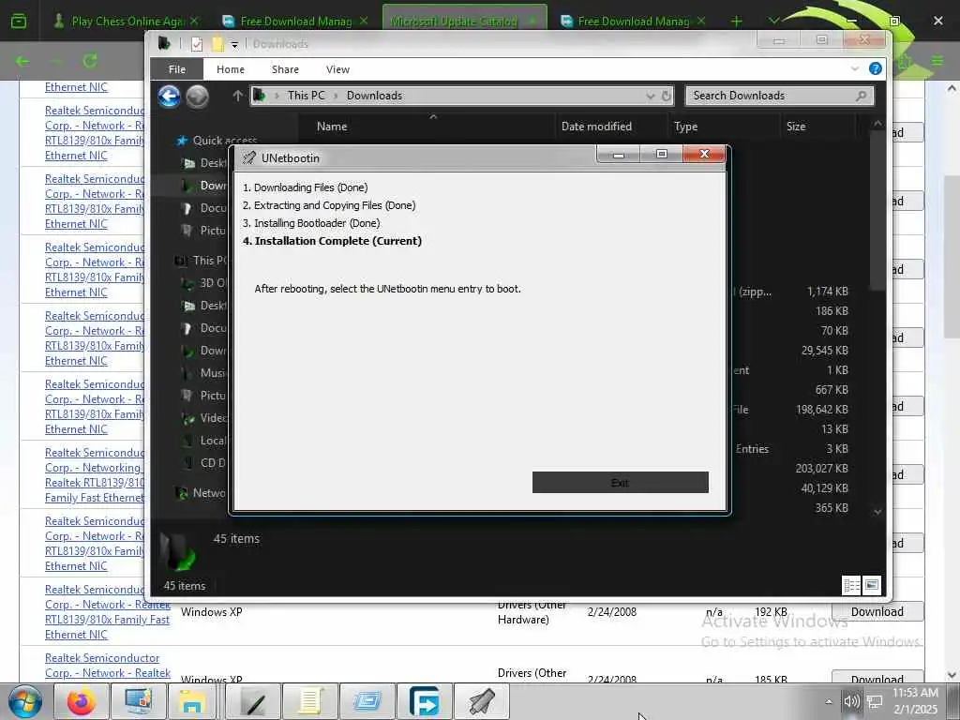
Task: Select Local Disk in navigation pane
Action: [205, 441]
